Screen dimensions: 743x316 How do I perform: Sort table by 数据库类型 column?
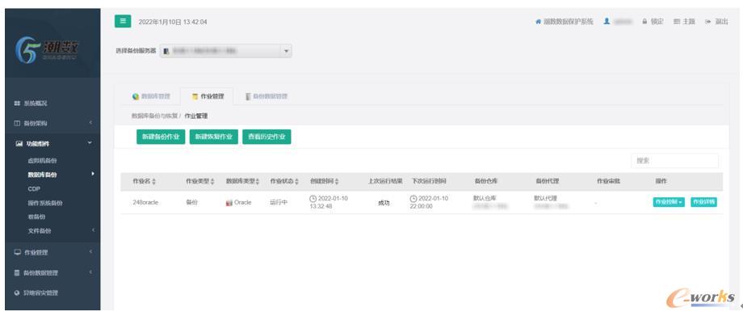point(242,181)
